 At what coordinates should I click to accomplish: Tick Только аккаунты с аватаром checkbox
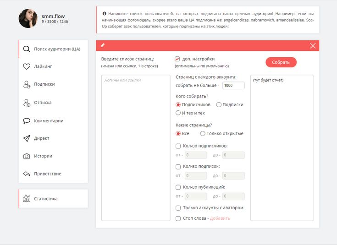[178, 208]
